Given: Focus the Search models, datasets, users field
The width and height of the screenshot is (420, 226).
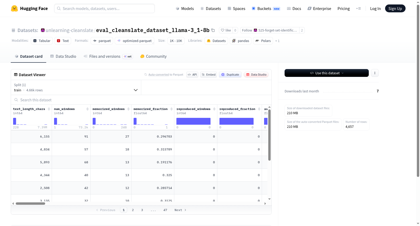Looking at the screenshot, I should coord(104,8).
